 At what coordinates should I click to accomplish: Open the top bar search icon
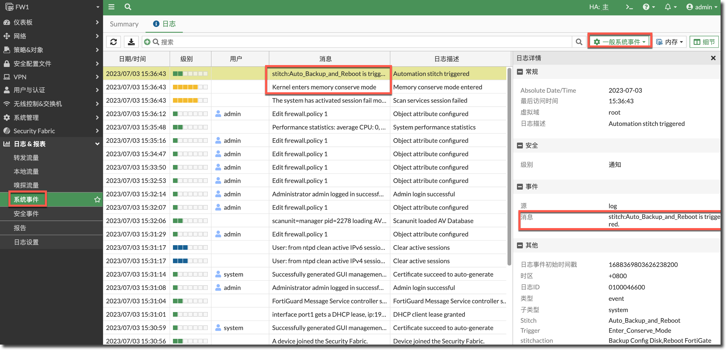point(128,7)
